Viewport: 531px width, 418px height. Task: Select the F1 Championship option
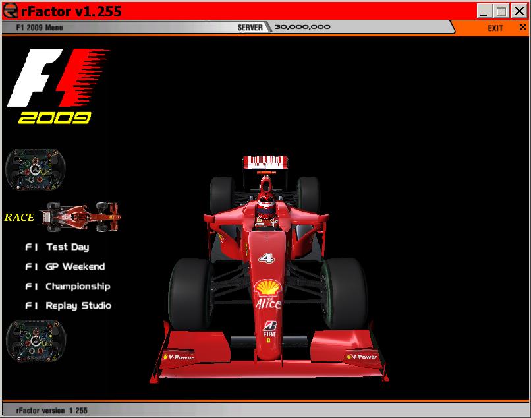[68, 286]
